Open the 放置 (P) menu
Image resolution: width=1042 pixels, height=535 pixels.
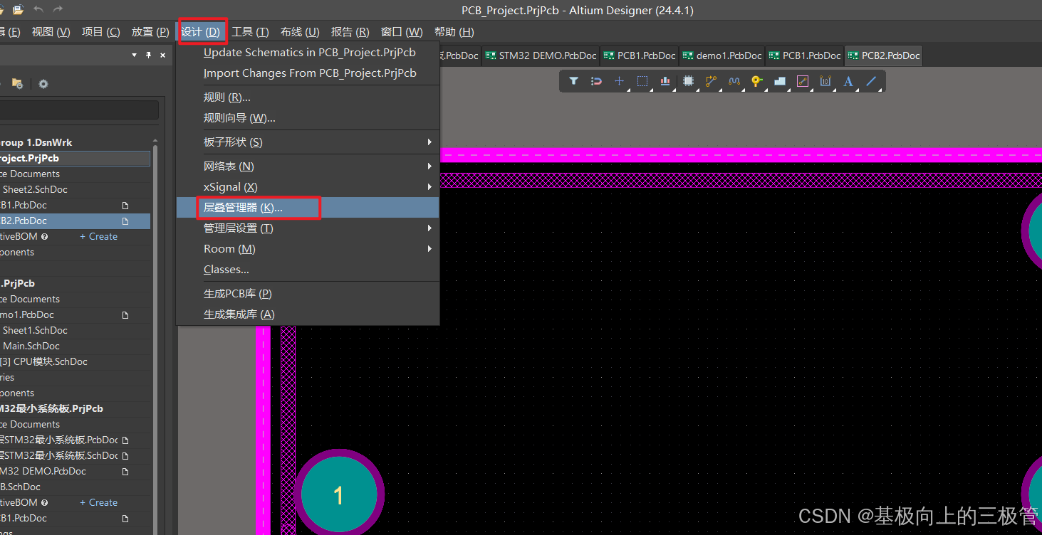tap(150, 32)
